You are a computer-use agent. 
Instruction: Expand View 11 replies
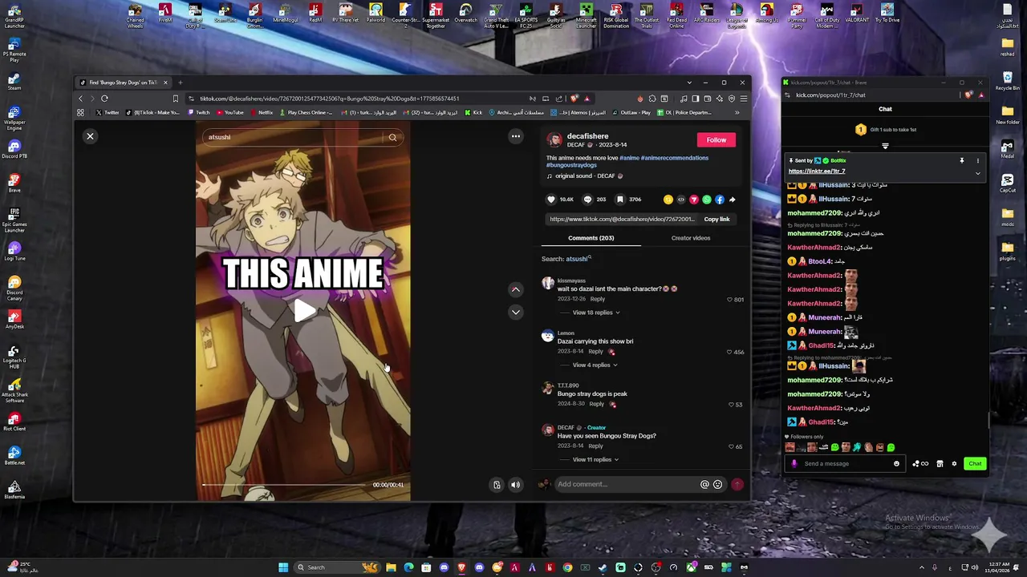[595, 460]
